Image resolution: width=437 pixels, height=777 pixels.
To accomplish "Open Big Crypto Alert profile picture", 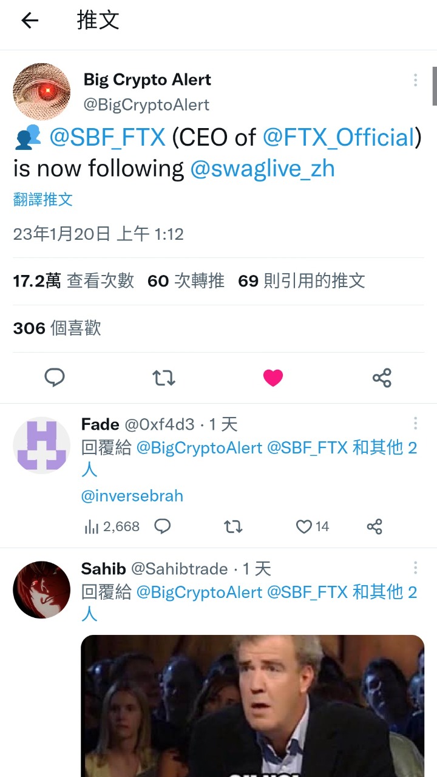I will pos(41,91).
